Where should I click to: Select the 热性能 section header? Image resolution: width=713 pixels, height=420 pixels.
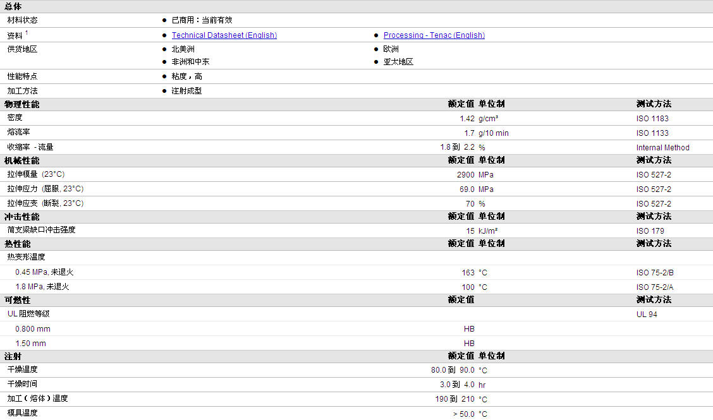click(17, 244)
